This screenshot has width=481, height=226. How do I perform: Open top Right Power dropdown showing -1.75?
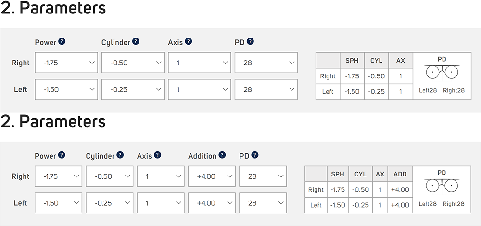point(66,63)
